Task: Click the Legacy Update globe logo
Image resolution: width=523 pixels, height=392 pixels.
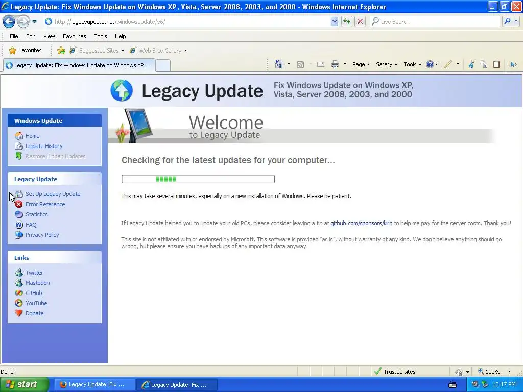Action: (x=122, y=90)
